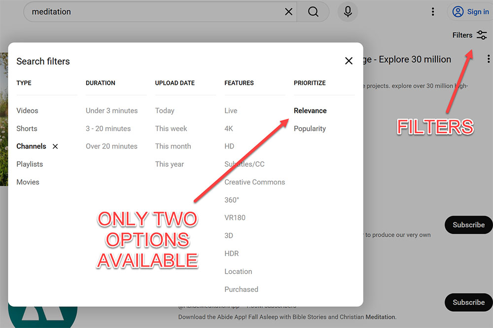Remove the Channels filter via its X
Viewport: 493px width, 328px height.
(x=55, y=146)
